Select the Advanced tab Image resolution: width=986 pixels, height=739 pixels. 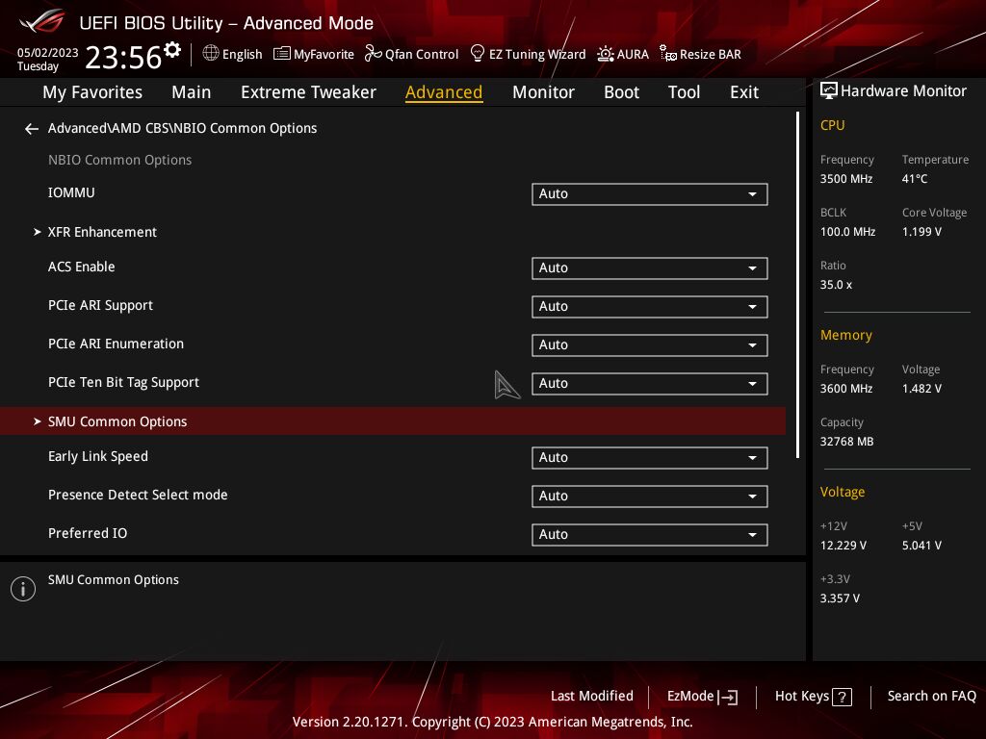(444, 92)
